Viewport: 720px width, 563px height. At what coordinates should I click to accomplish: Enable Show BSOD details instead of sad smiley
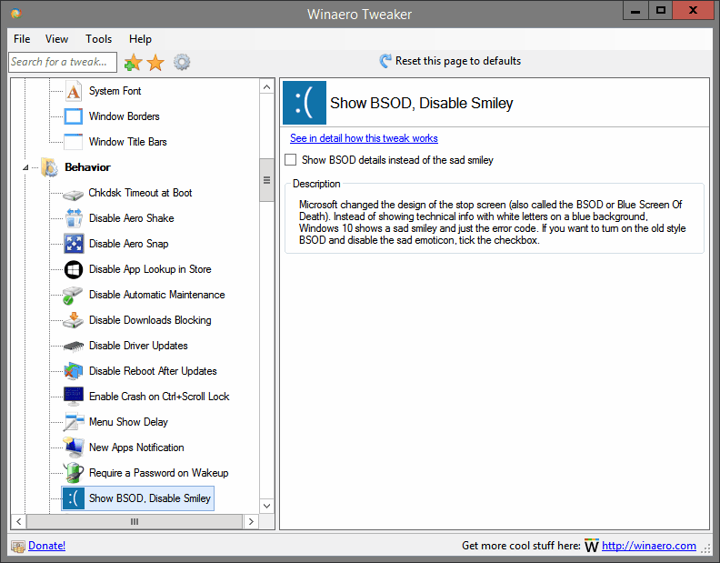tap(291, 159)
